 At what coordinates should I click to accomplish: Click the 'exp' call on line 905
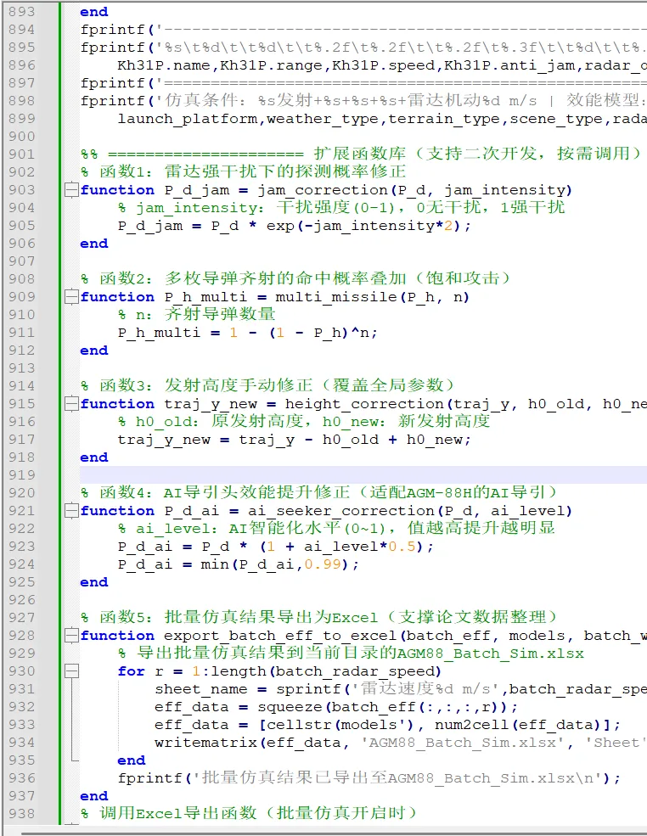tap(280, 226)
